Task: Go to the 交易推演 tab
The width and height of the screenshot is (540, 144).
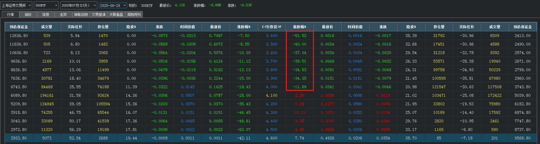Action: (99, 15)
